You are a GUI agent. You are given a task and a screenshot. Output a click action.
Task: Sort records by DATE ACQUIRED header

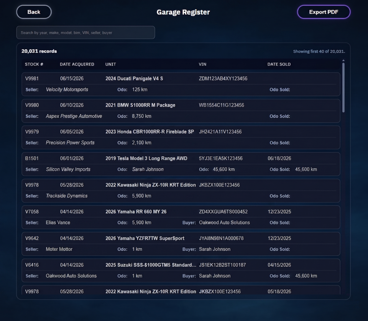click(x=77, y=64)
